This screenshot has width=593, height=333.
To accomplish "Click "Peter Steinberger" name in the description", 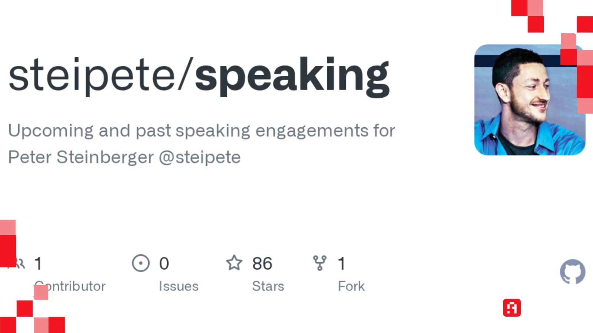I will [81, 157].
